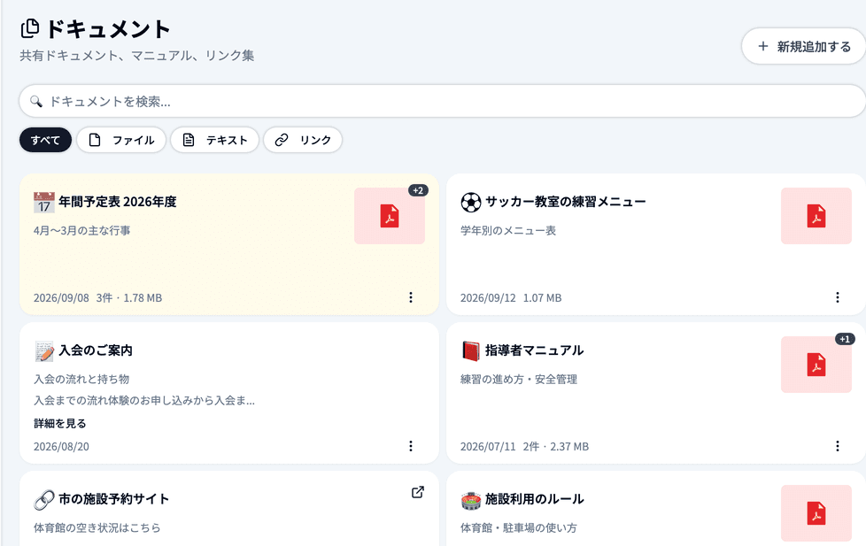
Task: Open the three-dot menu for サッカー教室の練習メニュー
Action: click(x=838, y=297)
